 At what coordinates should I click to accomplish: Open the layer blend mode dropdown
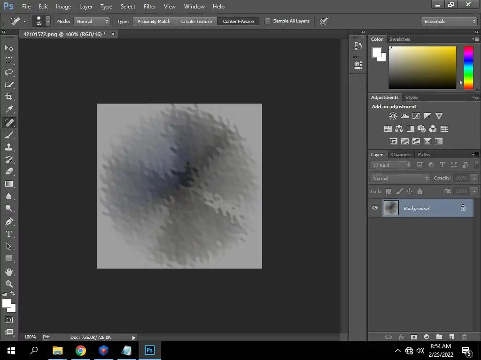coord(400,178)
